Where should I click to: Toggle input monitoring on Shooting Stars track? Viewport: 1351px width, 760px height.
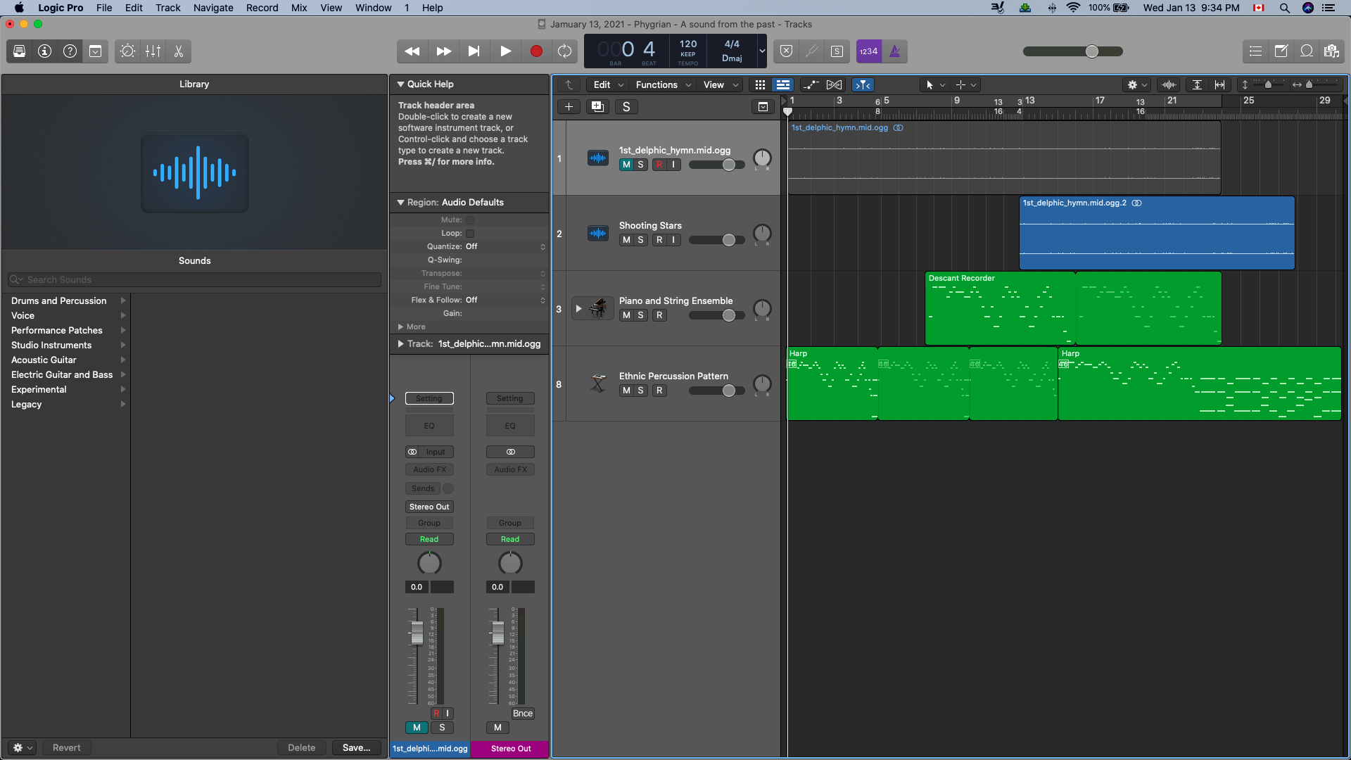pos(673,240)
